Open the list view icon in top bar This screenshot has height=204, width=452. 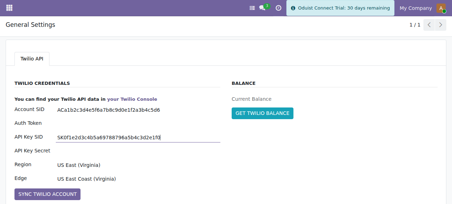252,8
